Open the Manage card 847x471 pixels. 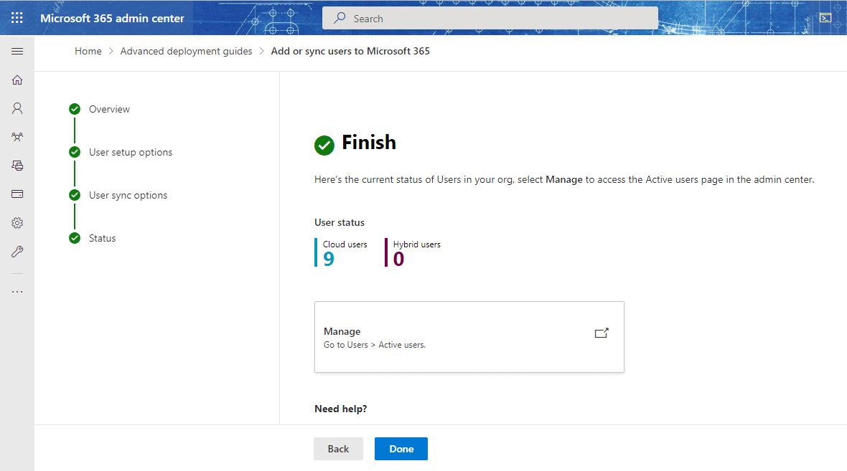point(469,337)
